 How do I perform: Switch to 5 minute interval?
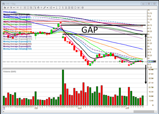coord(63,8)
